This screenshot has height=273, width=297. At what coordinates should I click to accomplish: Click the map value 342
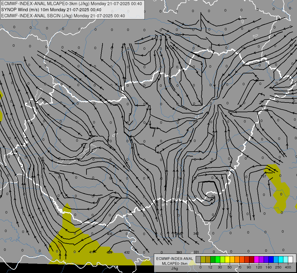point(196,234)
